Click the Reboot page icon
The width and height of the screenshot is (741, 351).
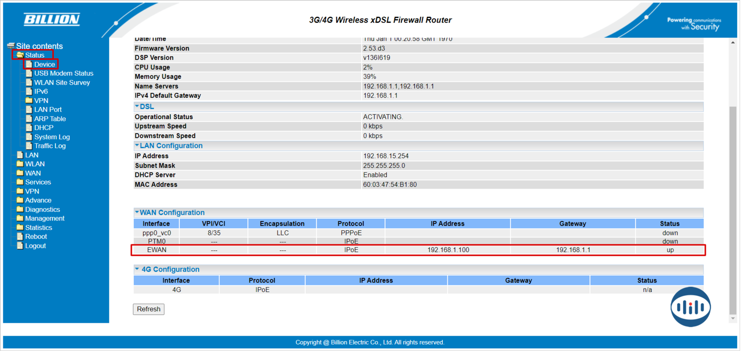coord(20,236)
